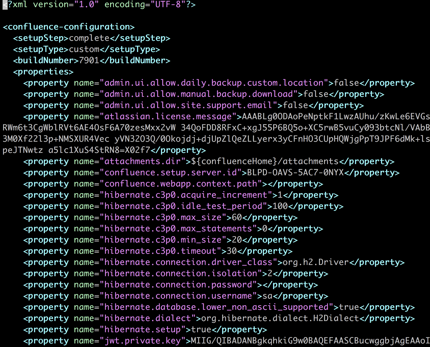Screen dimensions: 430x347
Task: Click license text line starting with RWm6t3CgWblRVt6AE4
Action: click(x=216, y=128)
